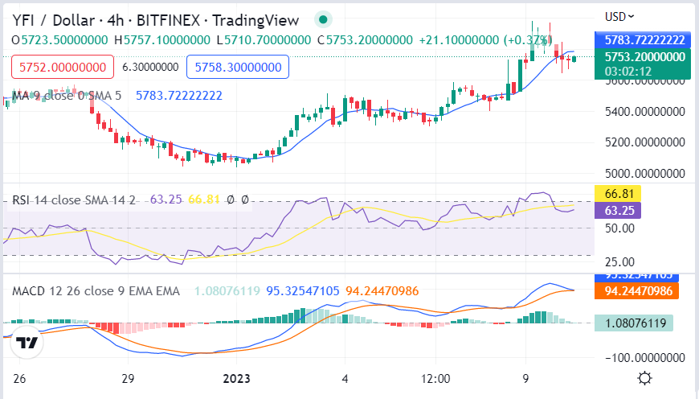Open the TradingView logo link
Viewport: 699px width, 399px height.
(27, 343)
